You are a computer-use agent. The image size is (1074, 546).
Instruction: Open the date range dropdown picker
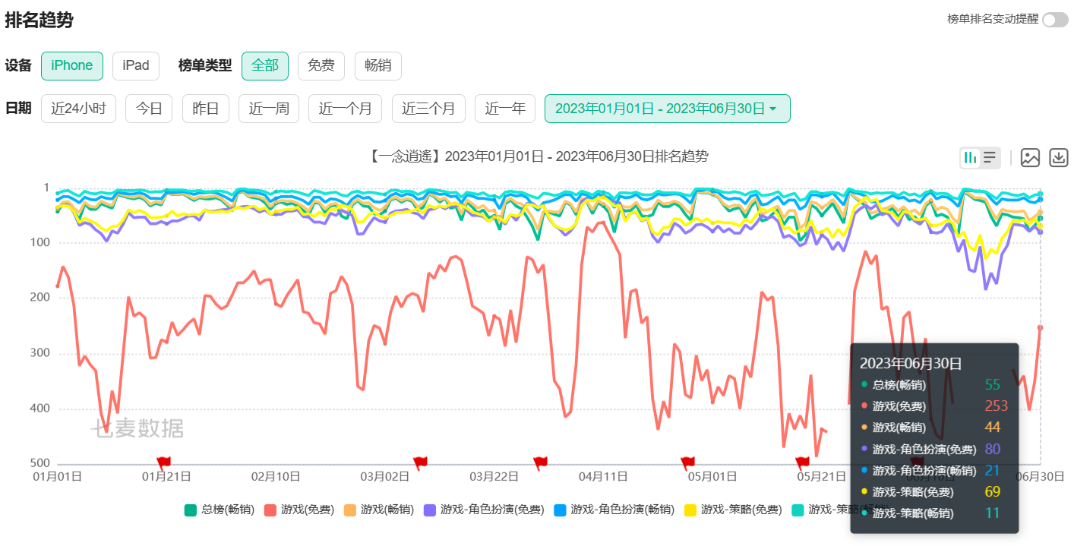click(667, 109)
